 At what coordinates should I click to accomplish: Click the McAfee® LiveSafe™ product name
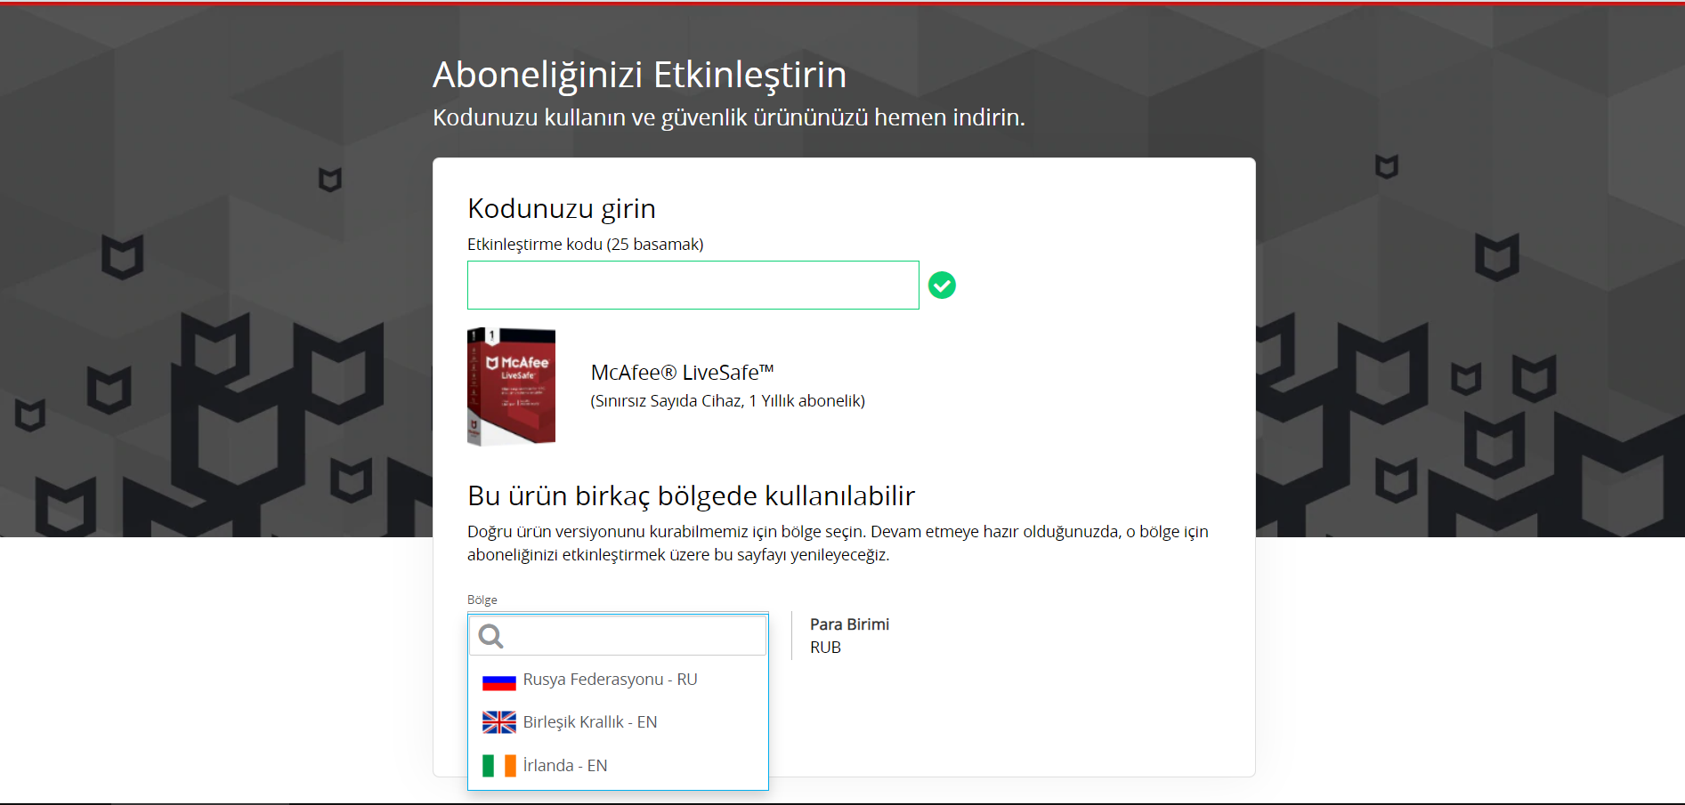(683, 373)
